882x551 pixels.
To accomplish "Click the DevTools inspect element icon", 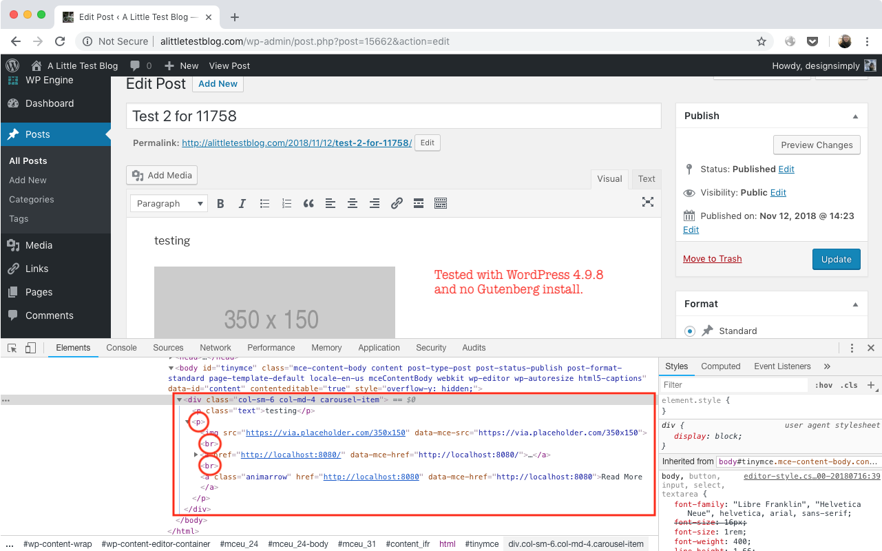I will [12, 348].
